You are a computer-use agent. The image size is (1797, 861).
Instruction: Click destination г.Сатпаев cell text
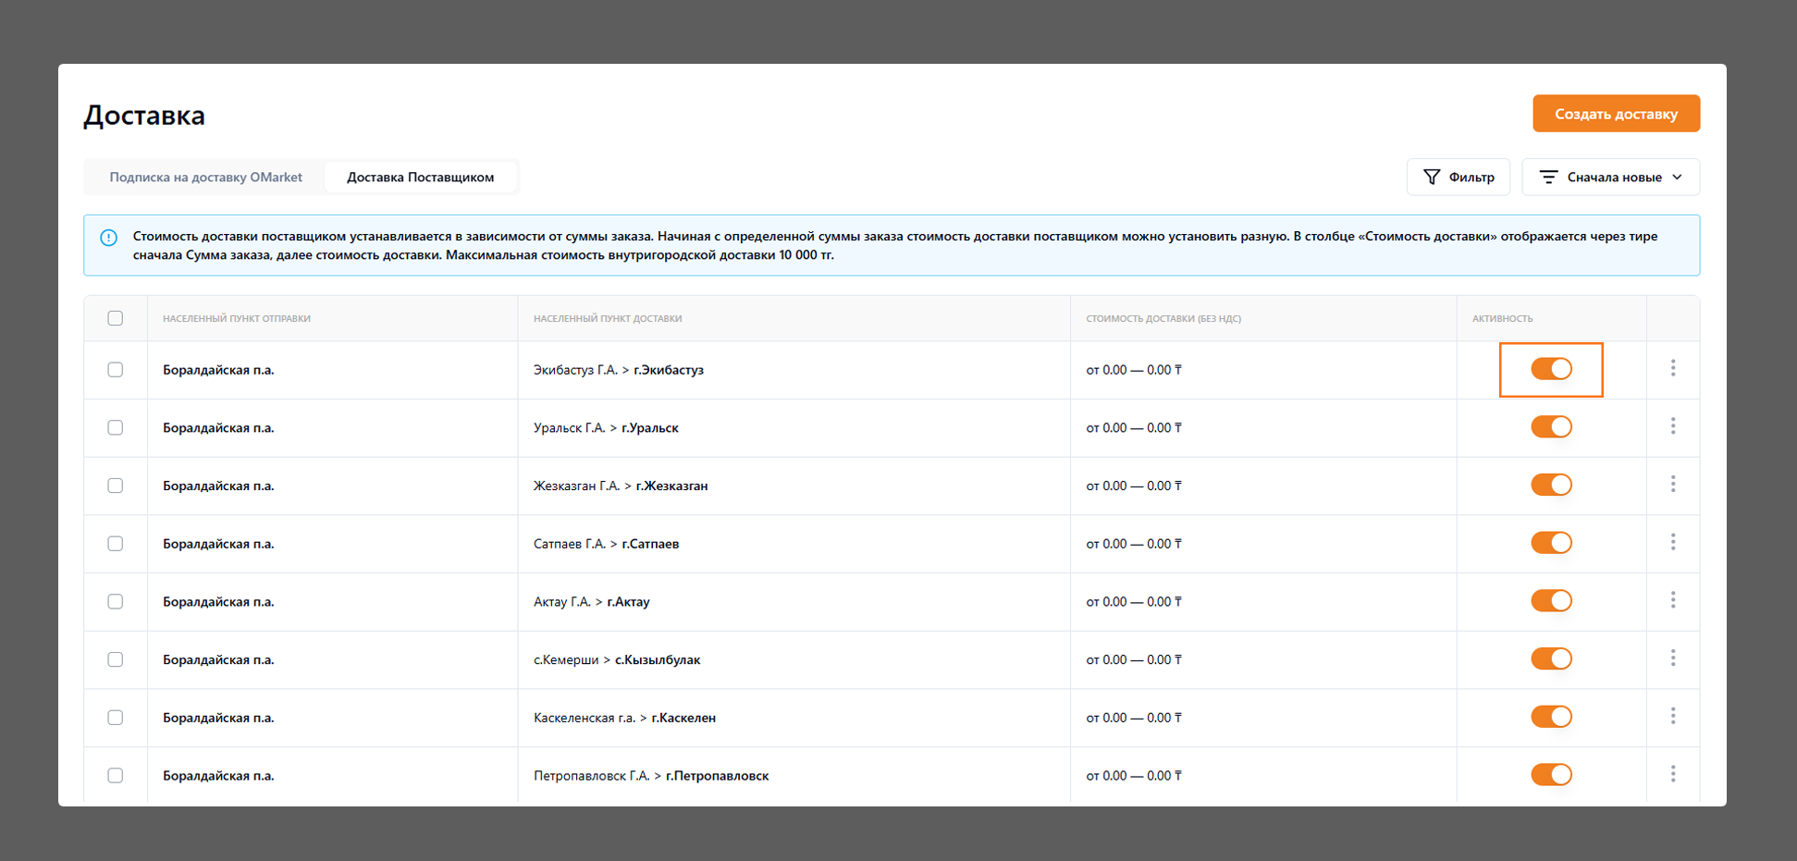(650, 544)
